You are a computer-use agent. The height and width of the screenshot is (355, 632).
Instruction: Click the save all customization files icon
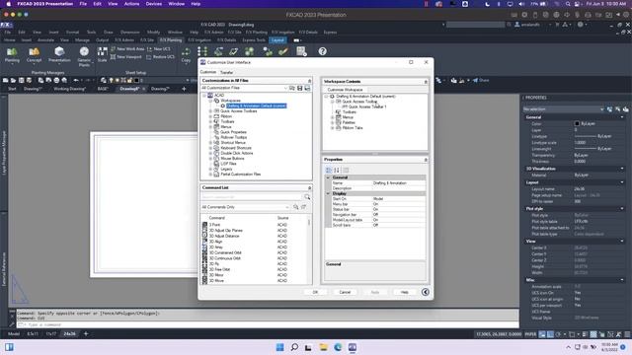click(307, 88)
